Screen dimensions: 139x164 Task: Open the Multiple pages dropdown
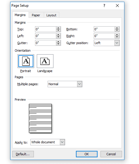pyautogui.click(x=79, y=84)
